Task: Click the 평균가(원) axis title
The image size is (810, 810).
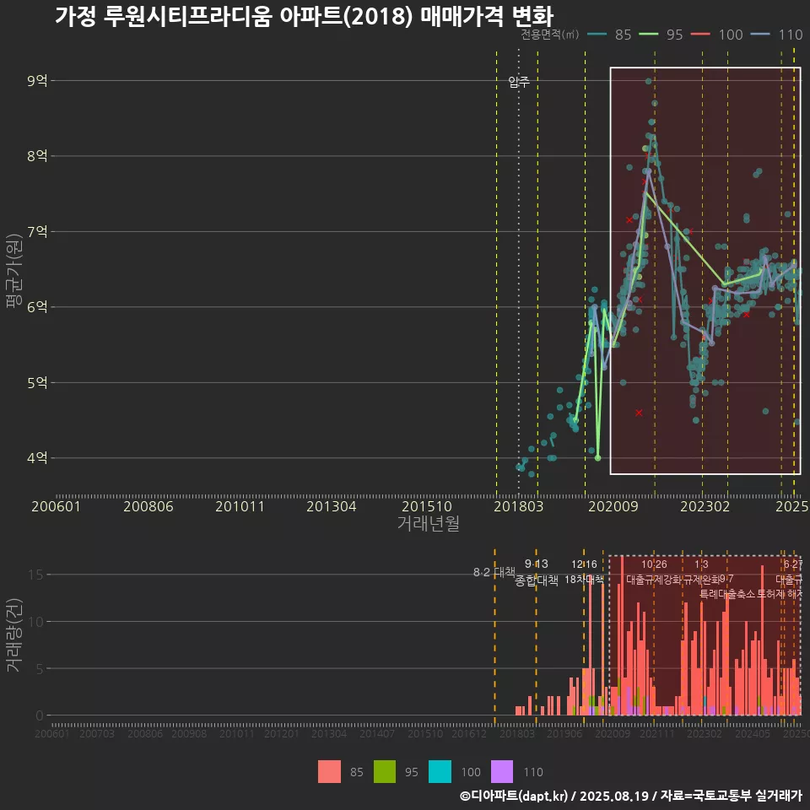Action: [x=13, y=271]
